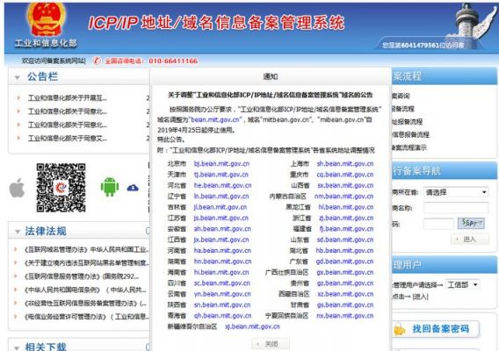Open ha.beian.miit.gov.cn Henan link
The width and height of the screenshot is (499, 351).
[222, 250]
